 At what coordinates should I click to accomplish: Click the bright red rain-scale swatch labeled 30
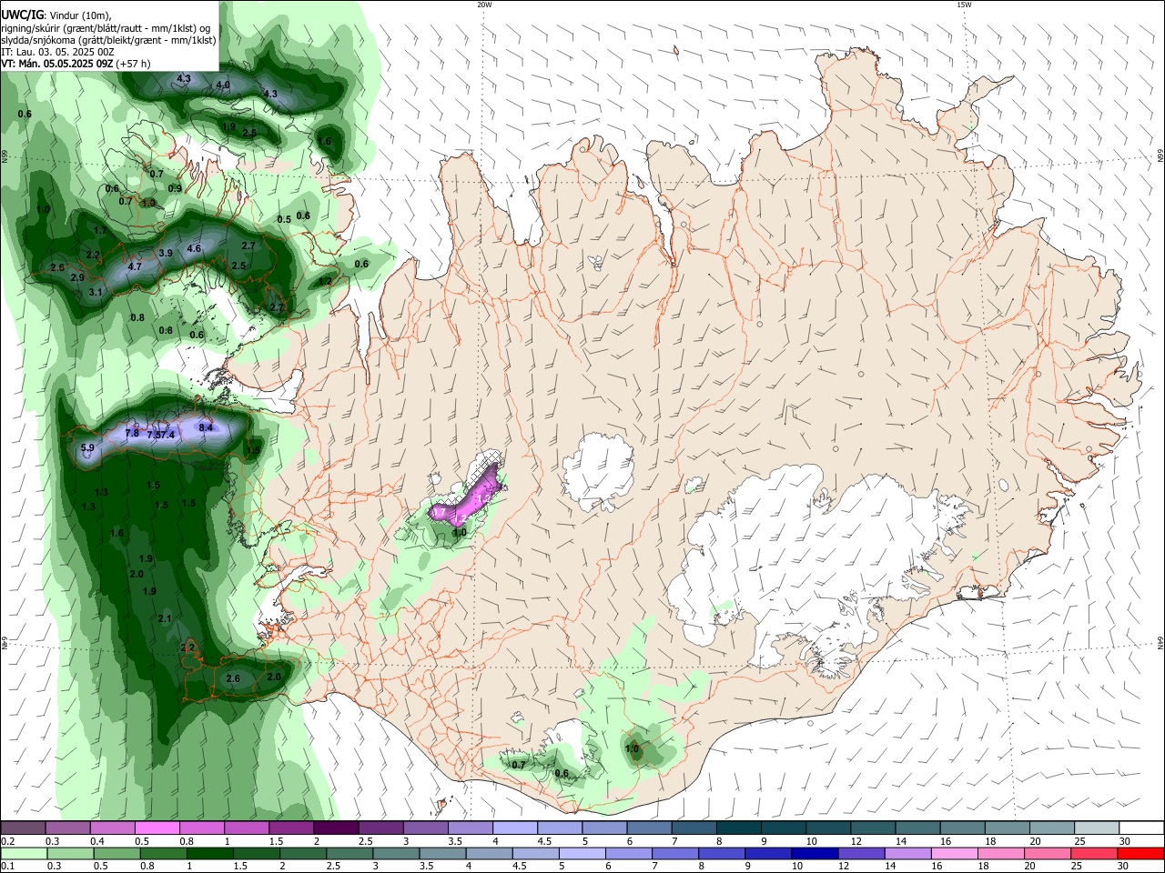(1141, 853)
